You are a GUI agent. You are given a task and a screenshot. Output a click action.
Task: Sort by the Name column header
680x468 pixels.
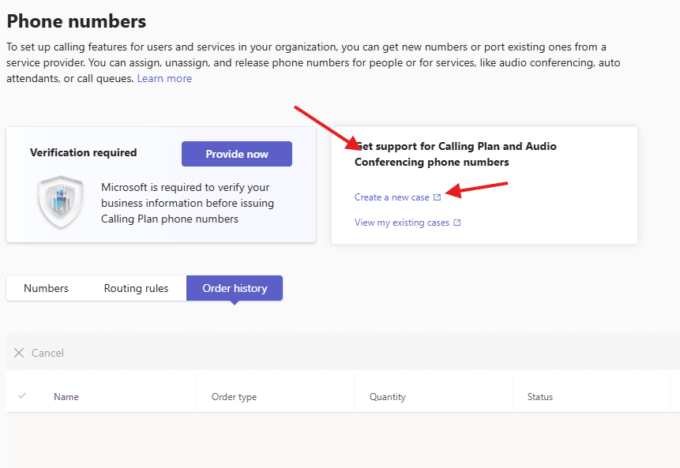click(66, 397)
